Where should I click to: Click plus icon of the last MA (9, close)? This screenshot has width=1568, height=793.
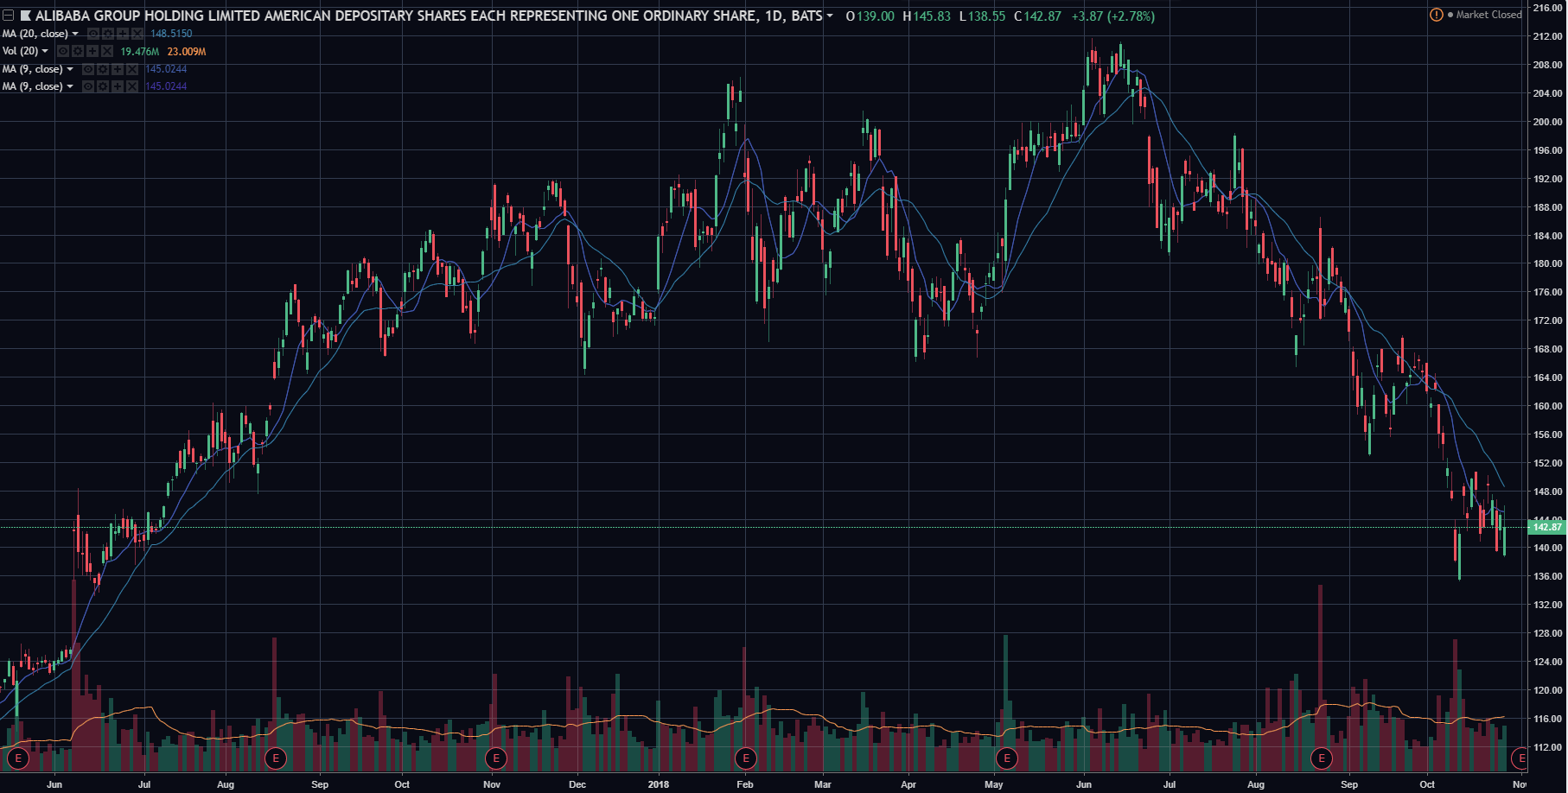point(118,86)
